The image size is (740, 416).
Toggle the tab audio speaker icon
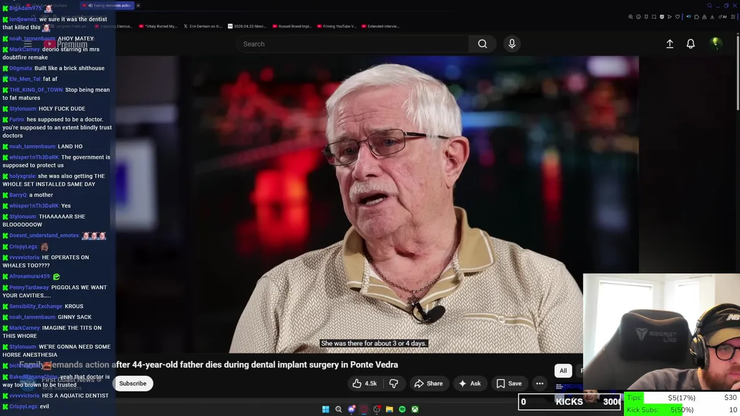tap(689, 17)
